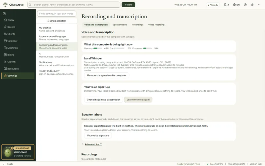
Task: Click the search magnifier icon
Action: click(x=30, y=5)
